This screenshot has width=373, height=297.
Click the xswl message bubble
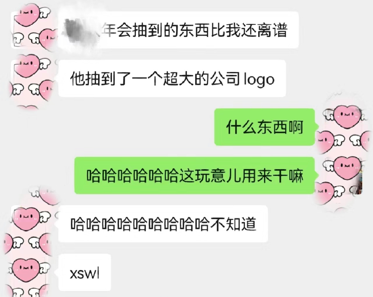tap(85, 272)
